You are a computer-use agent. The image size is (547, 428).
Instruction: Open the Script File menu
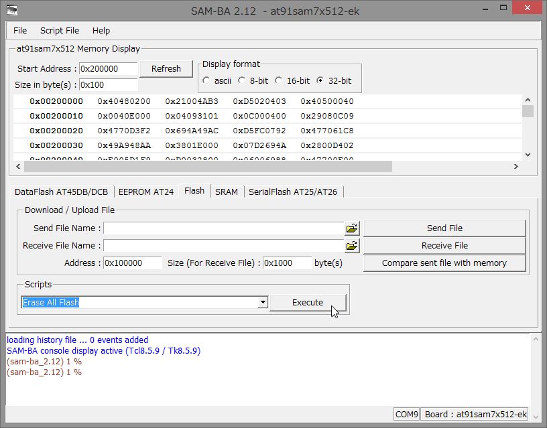pyautogui.click(x=60, y=31)
